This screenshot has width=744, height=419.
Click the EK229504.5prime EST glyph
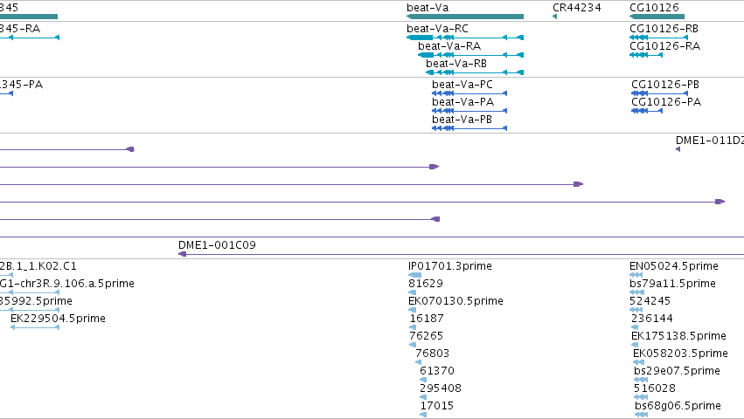(35, 327)
